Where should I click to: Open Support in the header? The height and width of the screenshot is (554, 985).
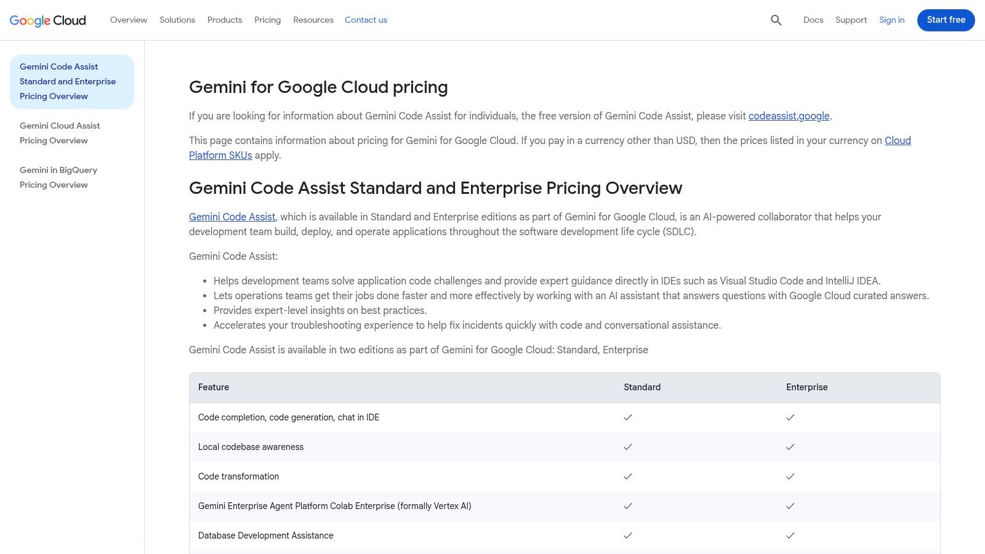point(851,20)
